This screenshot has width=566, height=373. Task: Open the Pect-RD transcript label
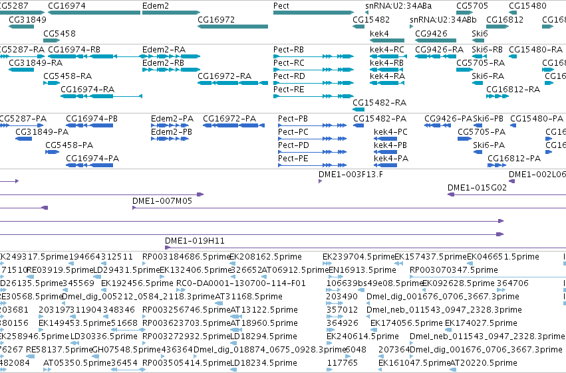[x=289, y=76]
